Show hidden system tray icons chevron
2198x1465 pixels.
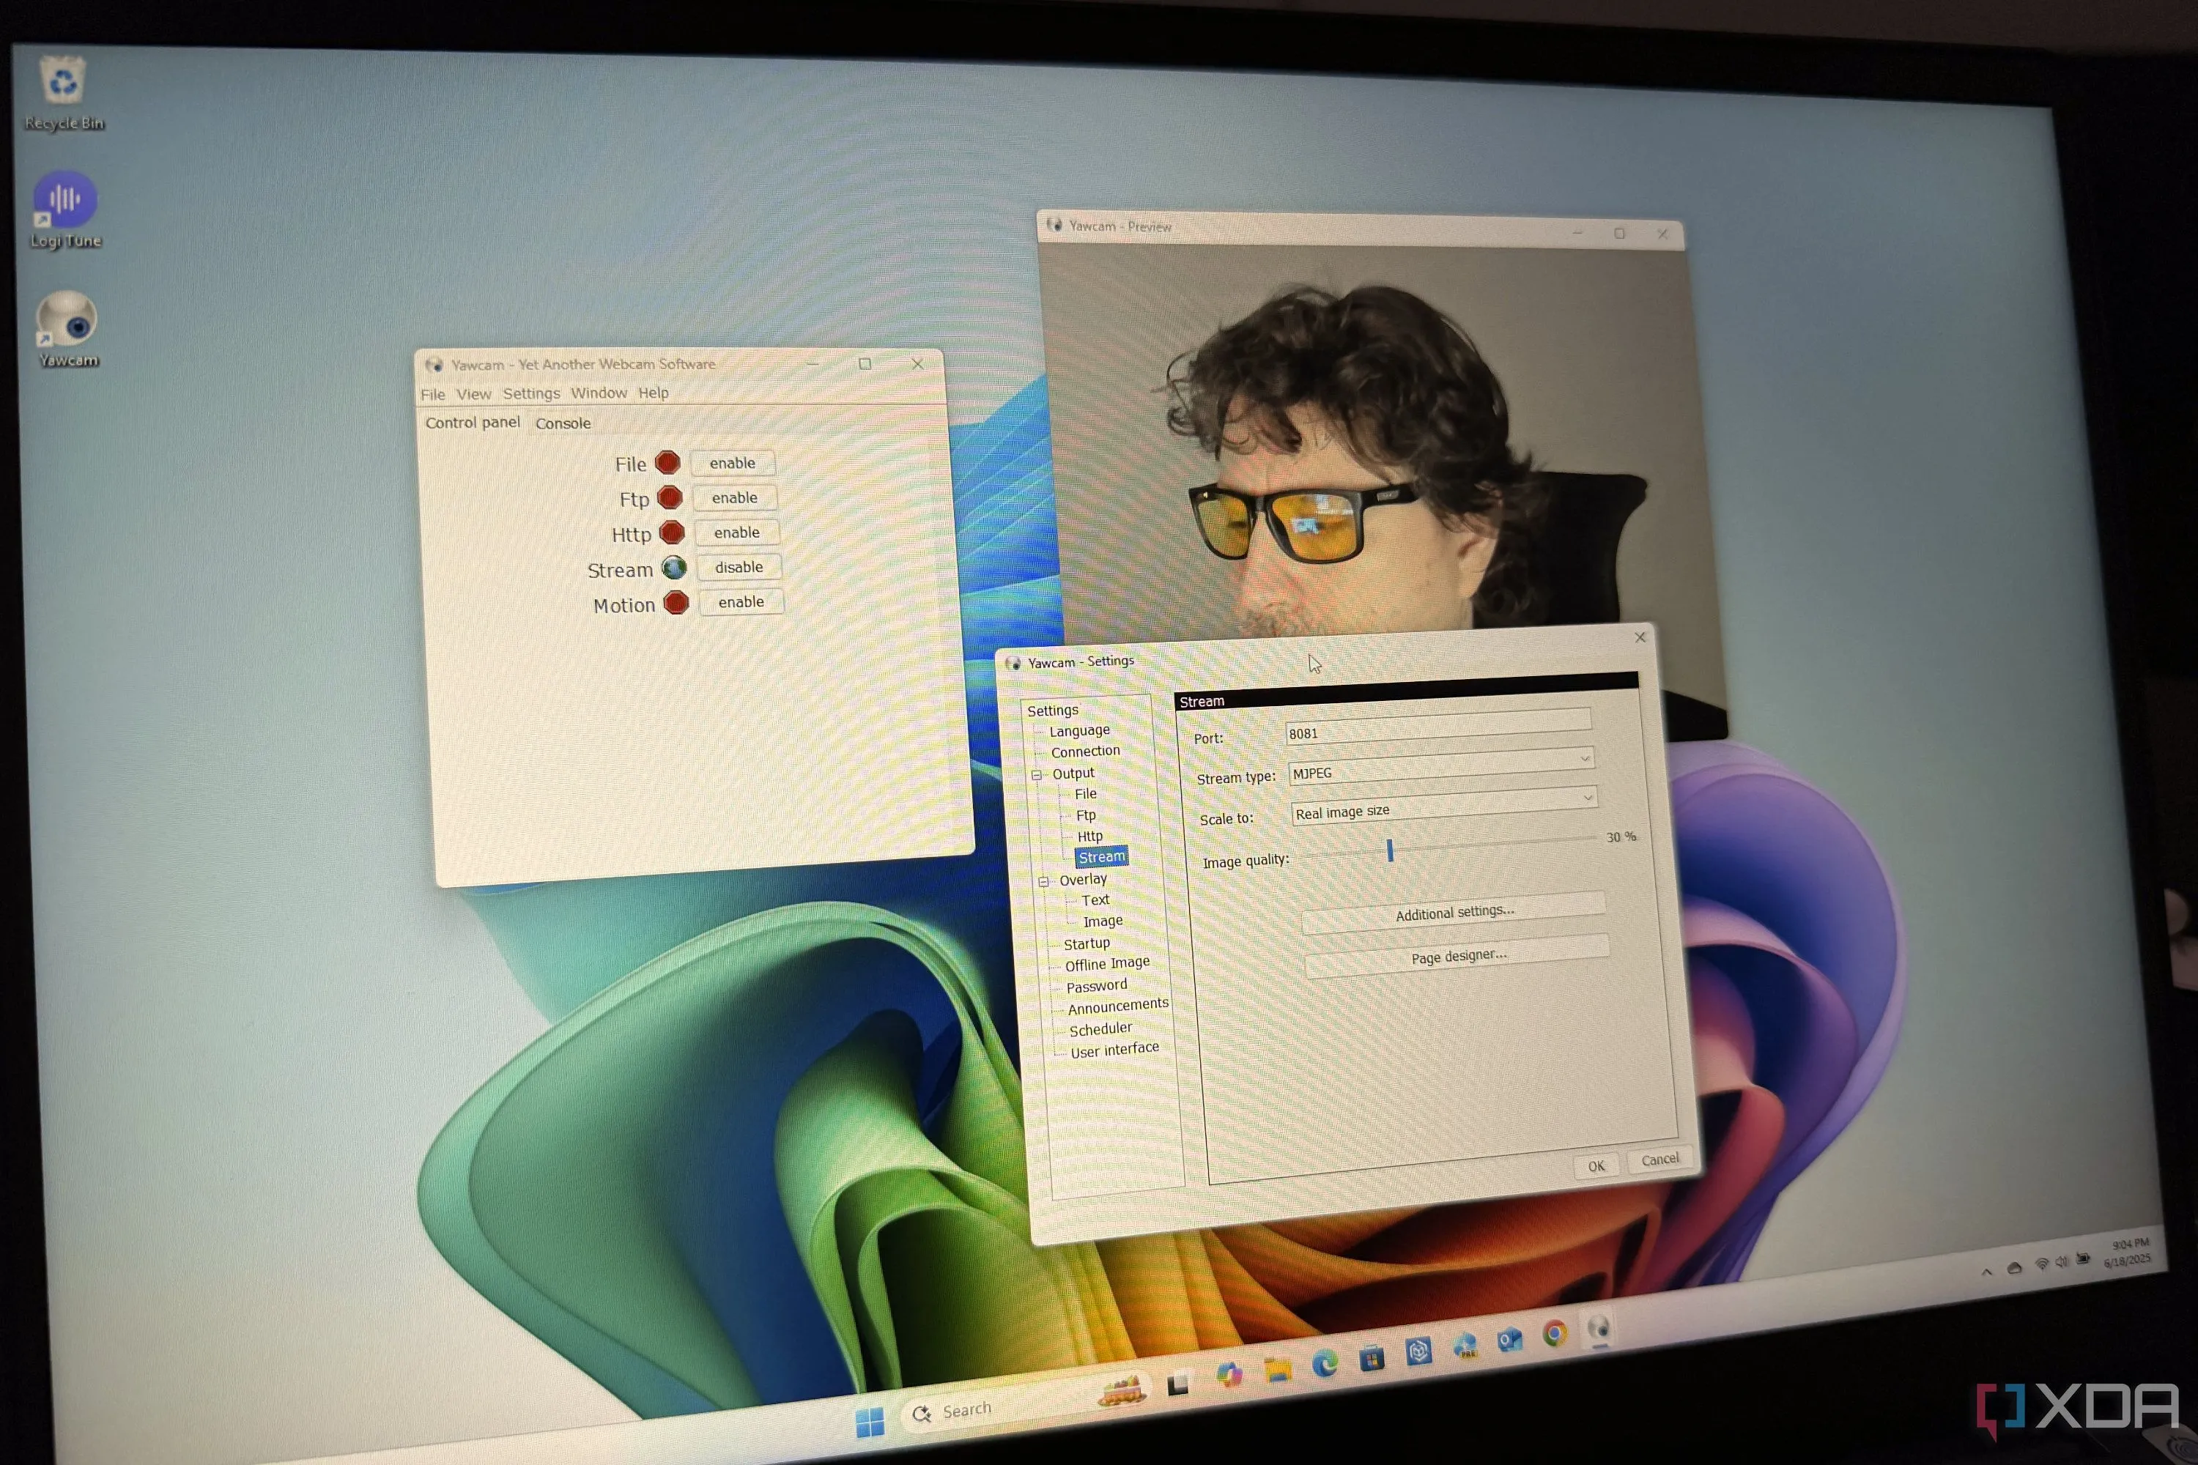(1987, 1272)
